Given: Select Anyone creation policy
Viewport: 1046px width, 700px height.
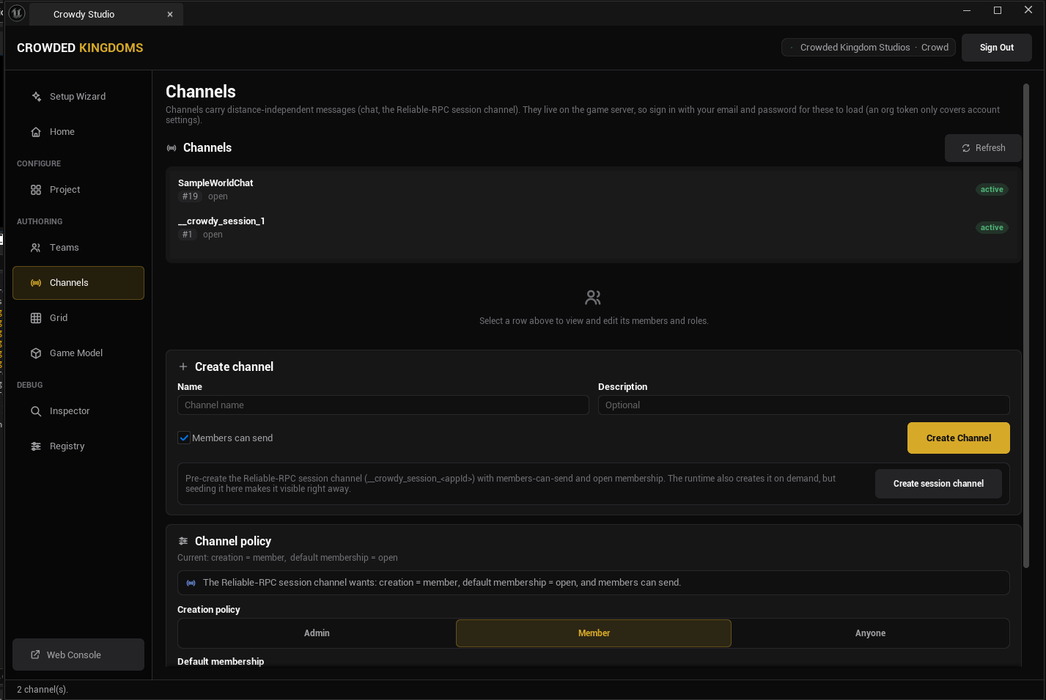Looking at the screenshot, I should 870,633.
